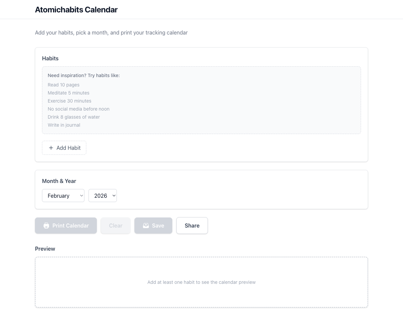
Task: Expand the chevron on the month selector
Action: (81, 195)
